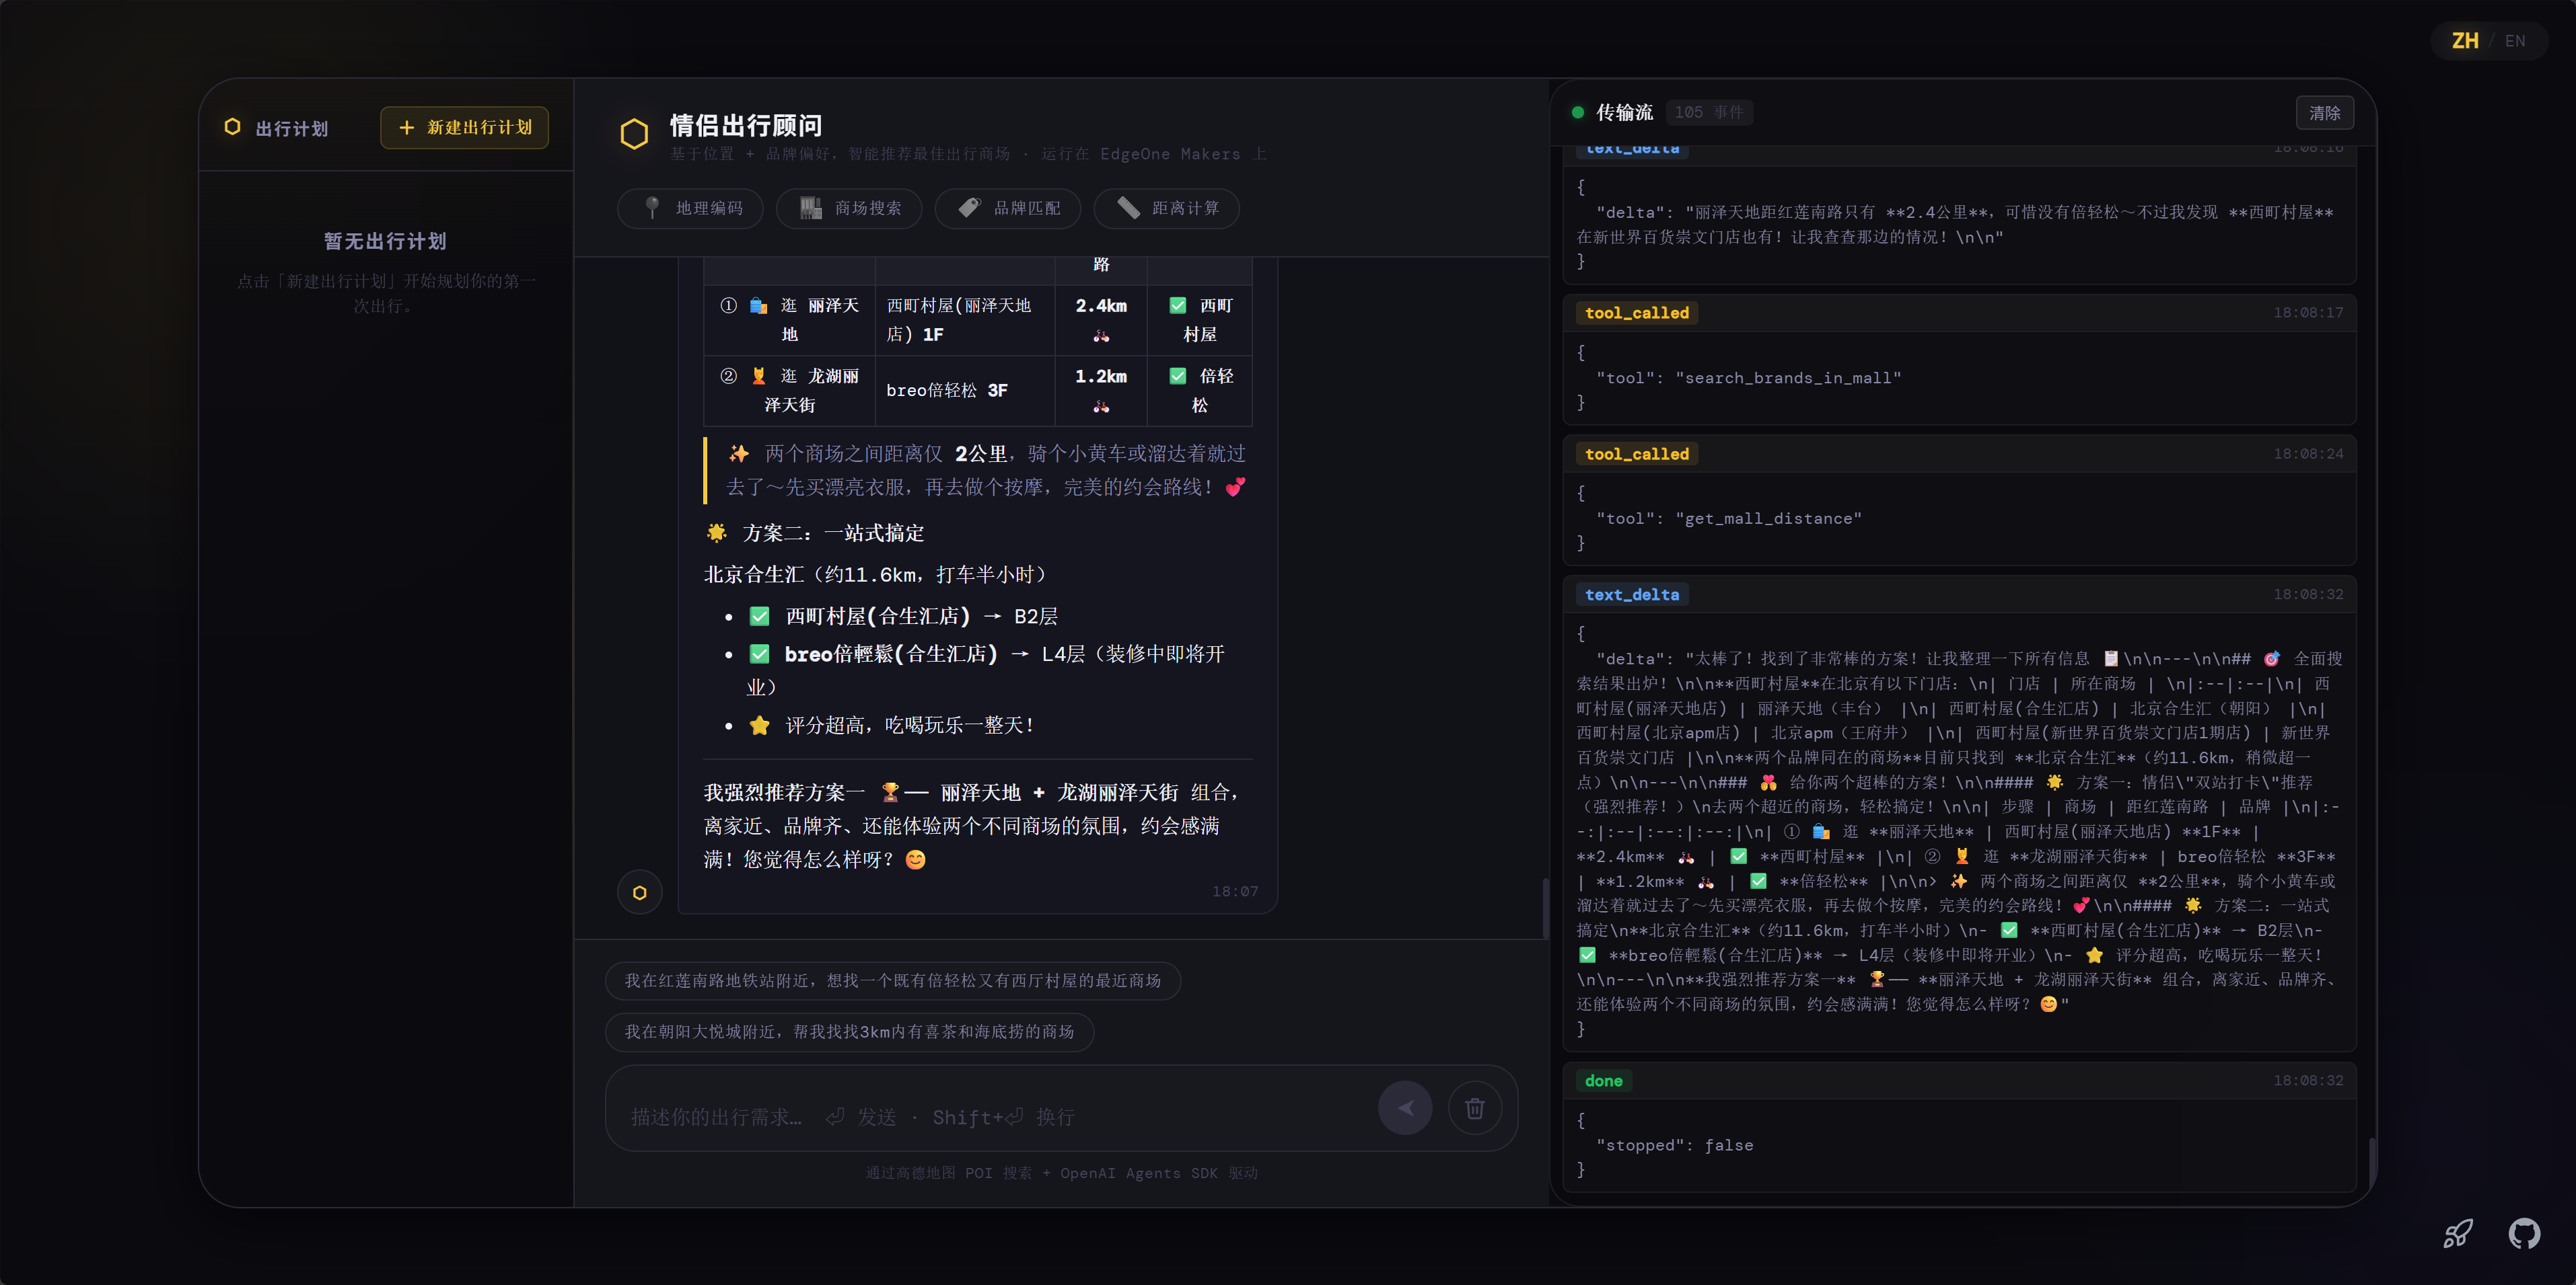Focus the 描述你的出行需求 input field
2576x1285 pixels.
(x=990, y=1116)
